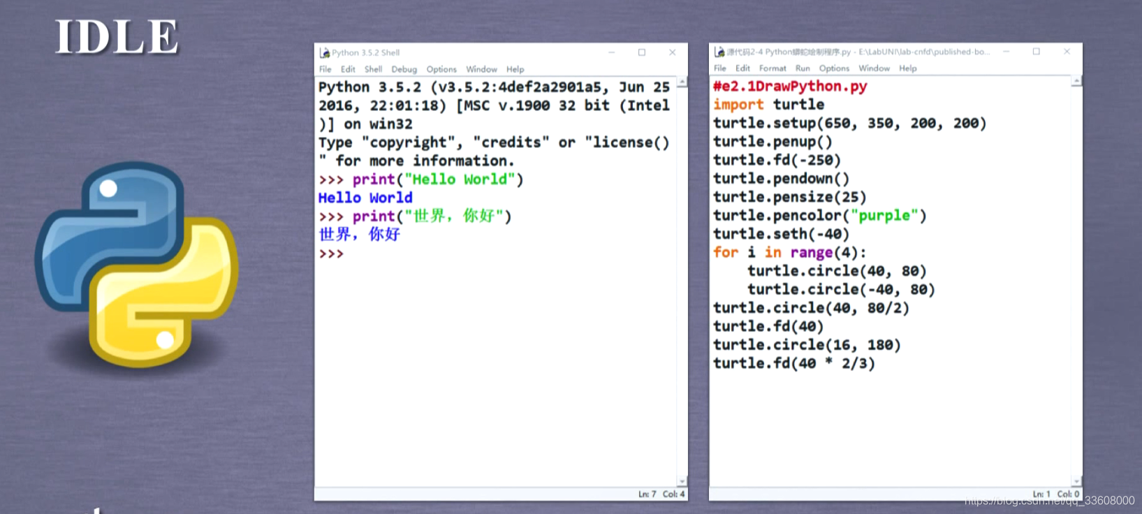1142x514 pixels.
Task: Click the Python Shell title bar icon
Action: pos(324,52)
